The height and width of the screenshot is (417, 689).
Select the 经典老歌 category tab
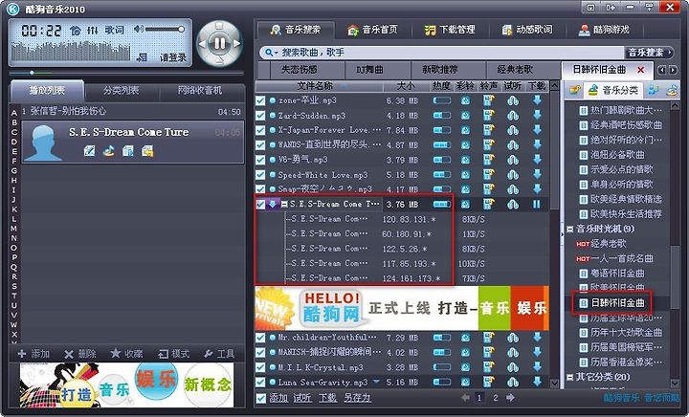(515, 70)
